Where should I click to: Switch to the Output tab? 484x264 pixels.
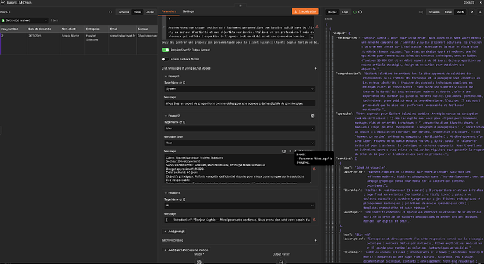pos(332,12)
